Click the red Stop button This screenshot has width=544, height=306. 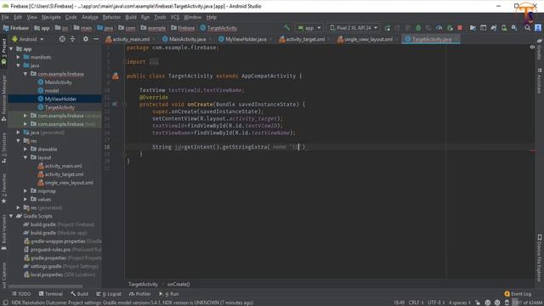click(x=460, y=28)
